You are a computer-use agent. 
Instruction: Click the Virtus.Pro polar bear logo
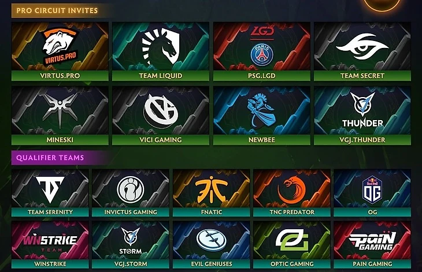tap(61, 47)
